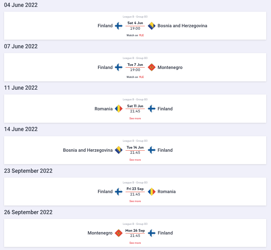Click Bosnia and Herzegovina flag, 14 June match
The image size is (271, 250).
tap(119, 150)
